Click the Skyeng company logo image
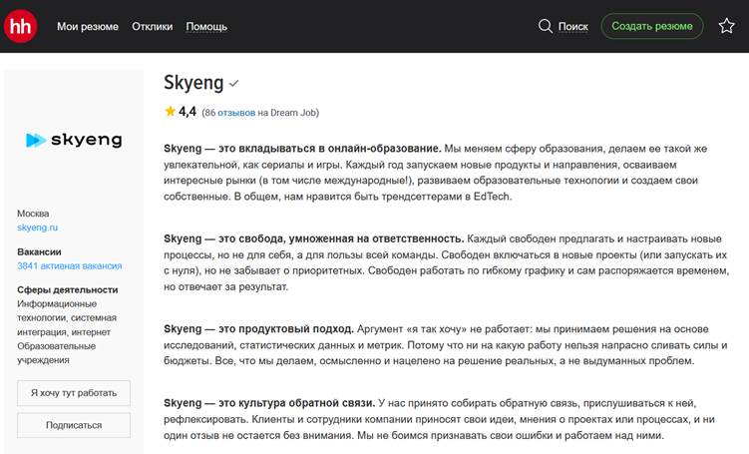 pos(74,141)
